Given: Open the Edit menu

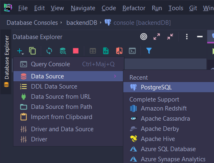Looking at the screenshot, I should click(39, 8).
